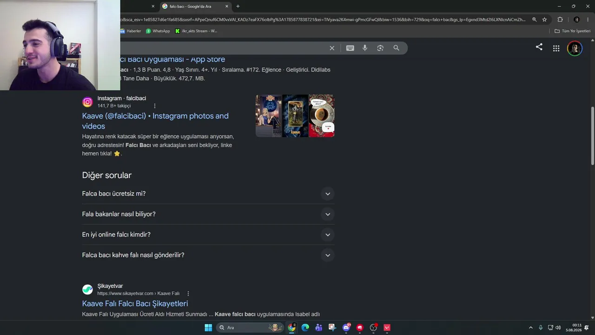Launch Microsoft Edge from the taskbar
Viewport: 595px width, 335px height.
click(x=305, y=328)
